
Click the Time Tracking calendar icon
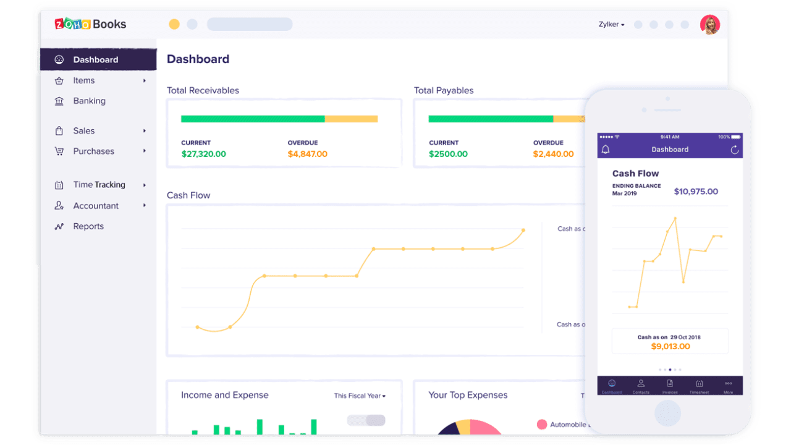point(59,185)
